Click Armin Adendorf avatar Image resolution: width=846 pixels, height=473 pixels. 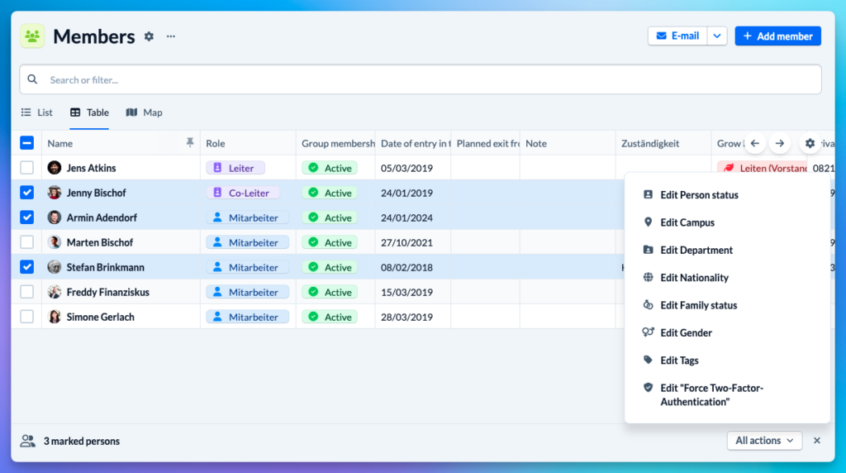click(54, 217)
